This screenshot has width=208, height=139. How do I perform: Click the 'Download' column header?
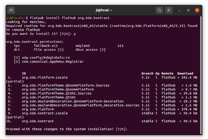coord(185,73)
